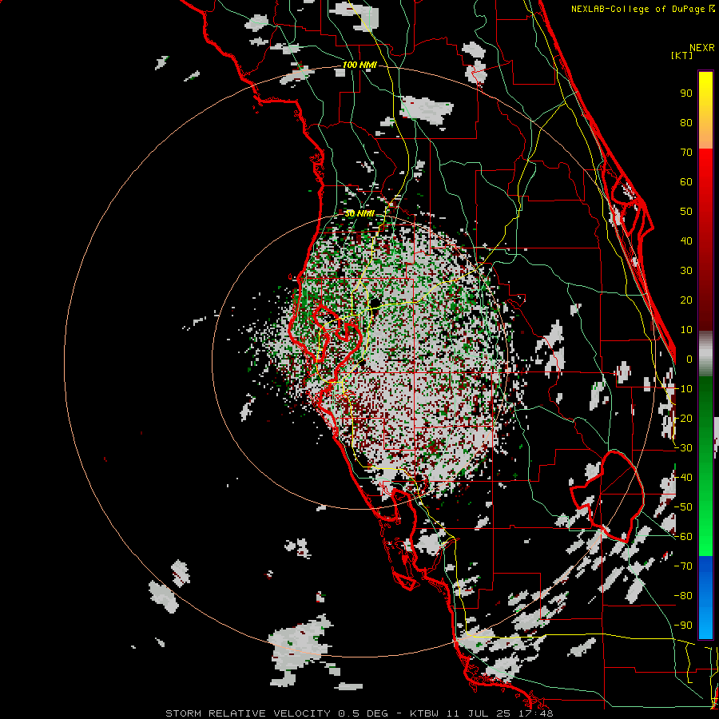719x719 pixels.
Task: Select the -40 knot scale label
Action: pos(683,478)
